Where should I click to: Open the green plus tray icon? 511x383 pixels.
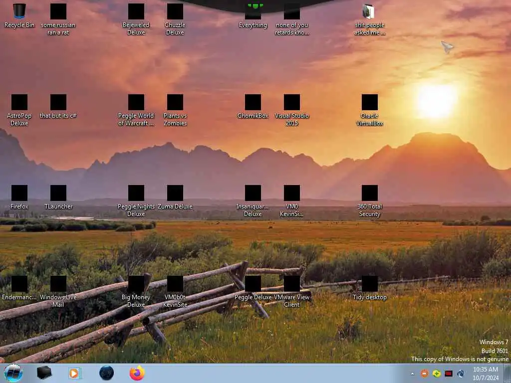tap(436, 374)
